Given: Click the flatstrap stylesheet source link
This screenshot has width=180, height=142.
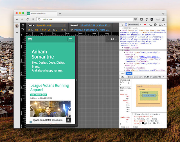Looking at the screenshot, I should point(125,88).
